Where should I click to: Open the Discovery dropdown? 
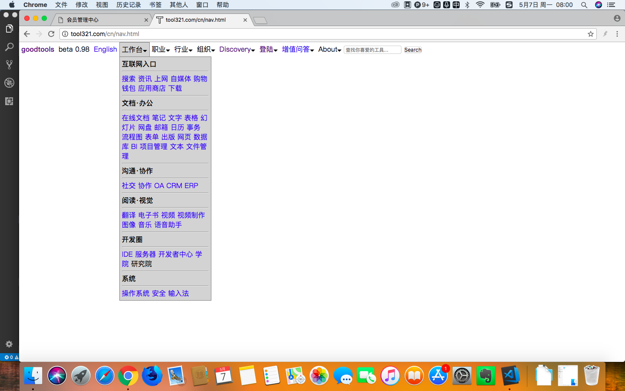[237, 50]
